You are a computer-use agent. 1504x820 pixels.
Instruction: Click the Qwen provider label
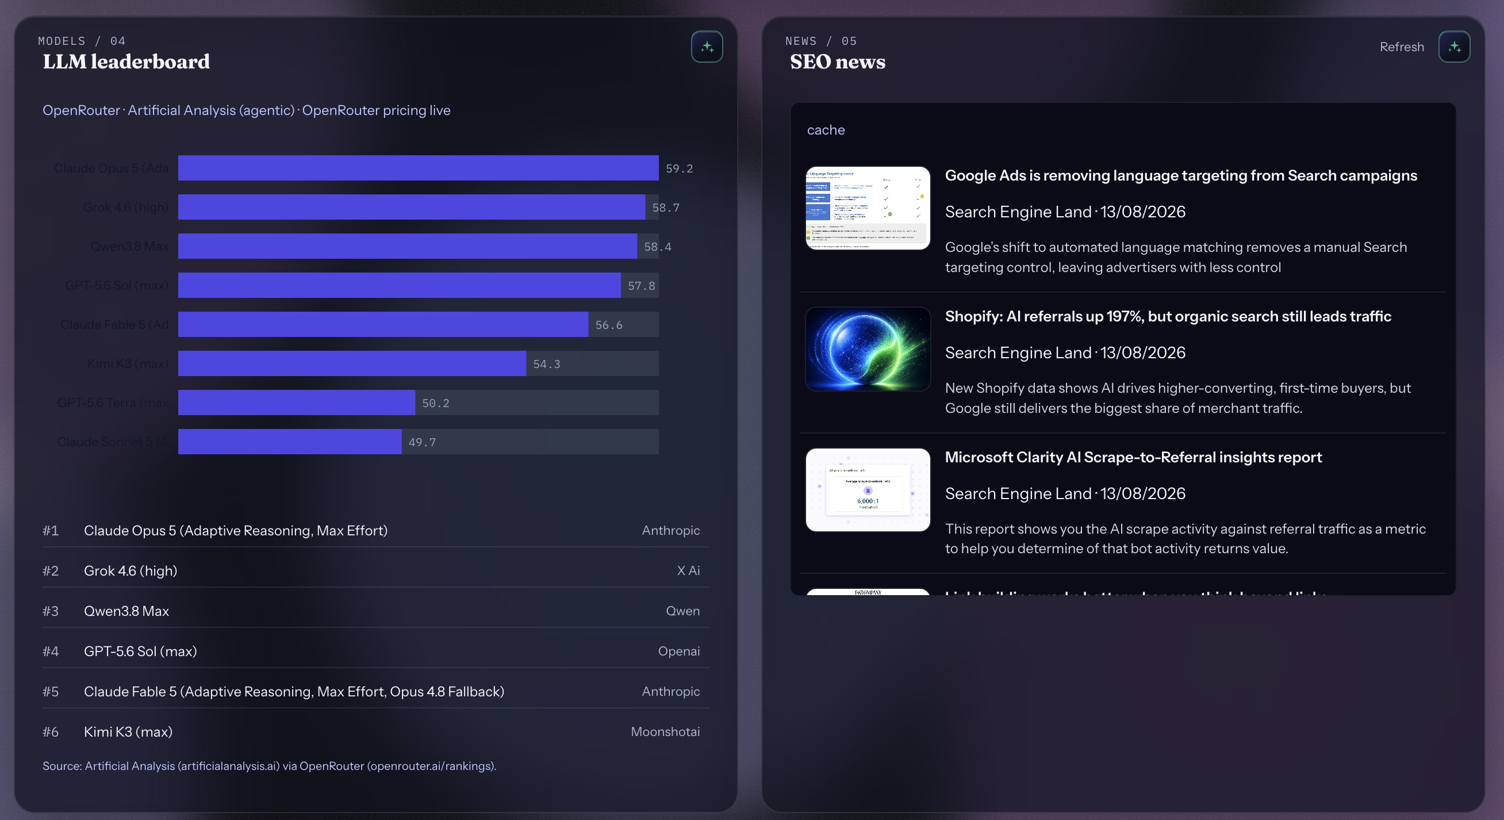(x=682, y=611)
